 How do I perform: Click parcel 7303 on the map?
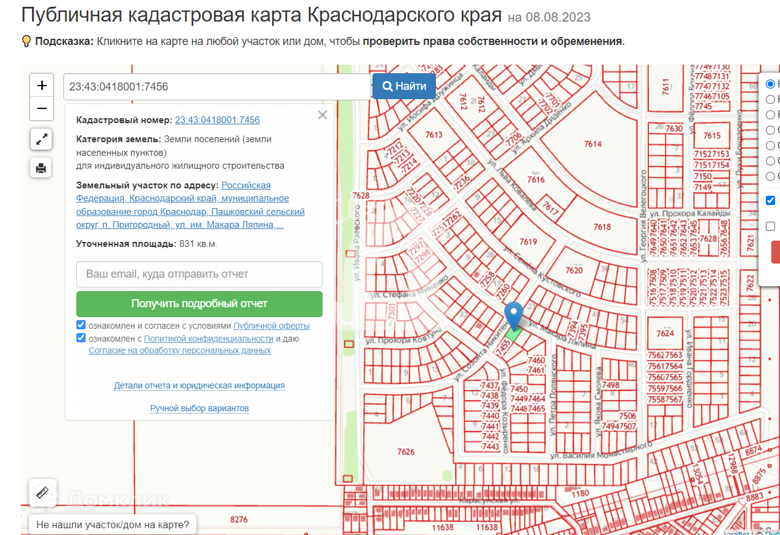[x=390, y=313]
